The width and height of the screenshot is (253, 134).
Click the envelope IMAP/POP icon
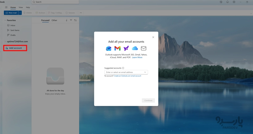[144, 48]
